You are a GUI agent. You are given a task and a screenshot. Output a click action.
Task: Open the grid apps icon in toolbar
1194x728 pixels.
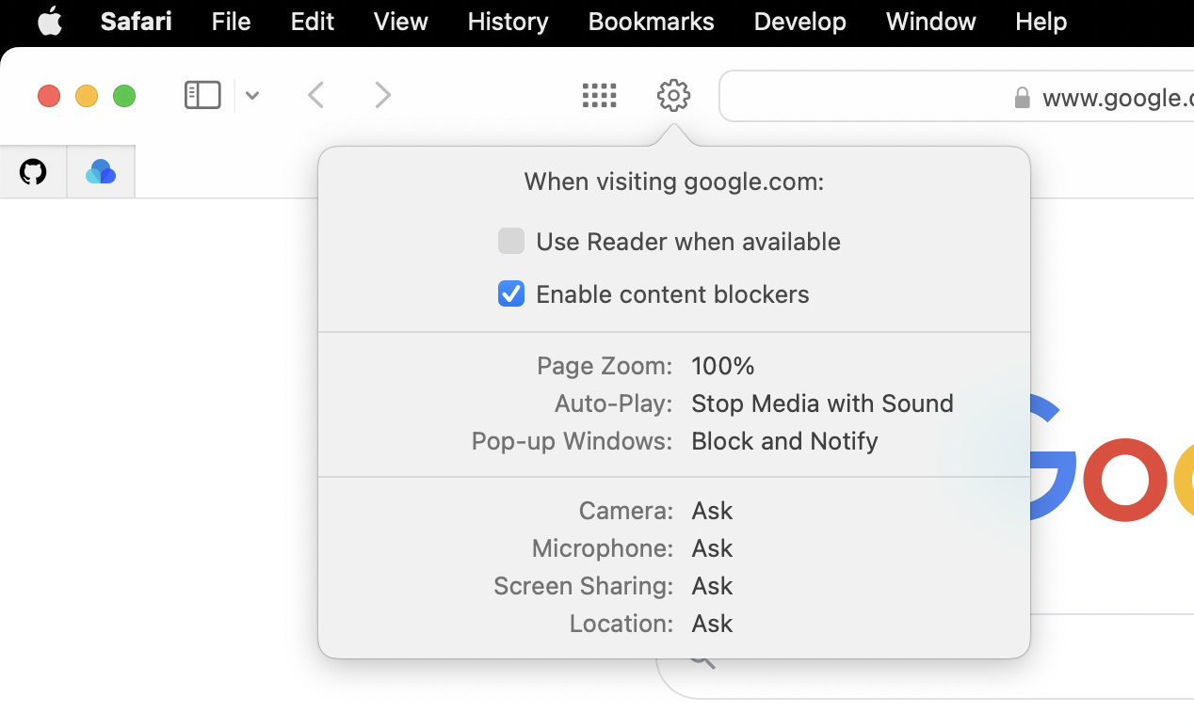pyautogui.click(x=599, y=95)
